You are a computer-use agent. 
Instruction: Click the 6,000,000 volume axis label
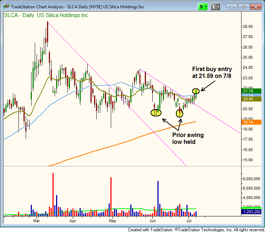pyautogui.click(x=252, y=188)
